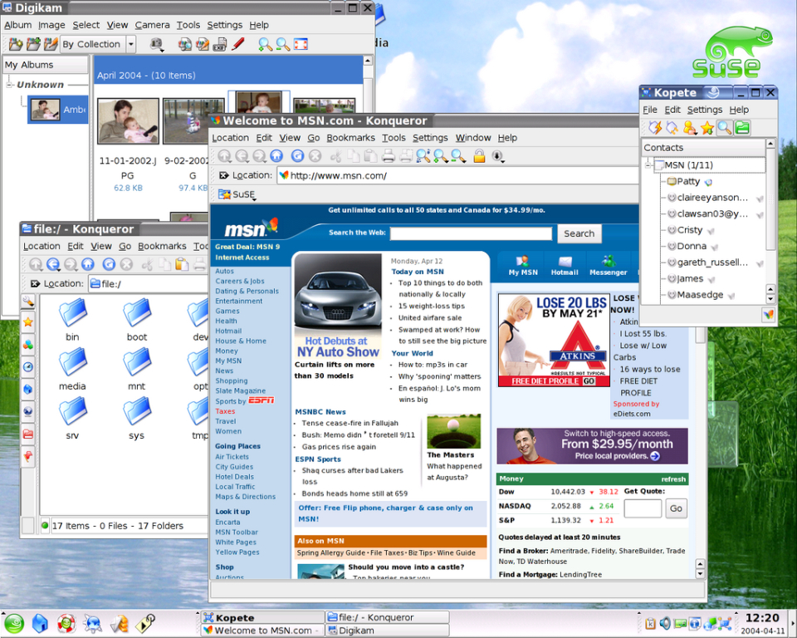The width and height of the screenshot is (797, 638).
Task: Click the Cut scissors icon in MSN Konqueror
Action: [x=335, y=155]
